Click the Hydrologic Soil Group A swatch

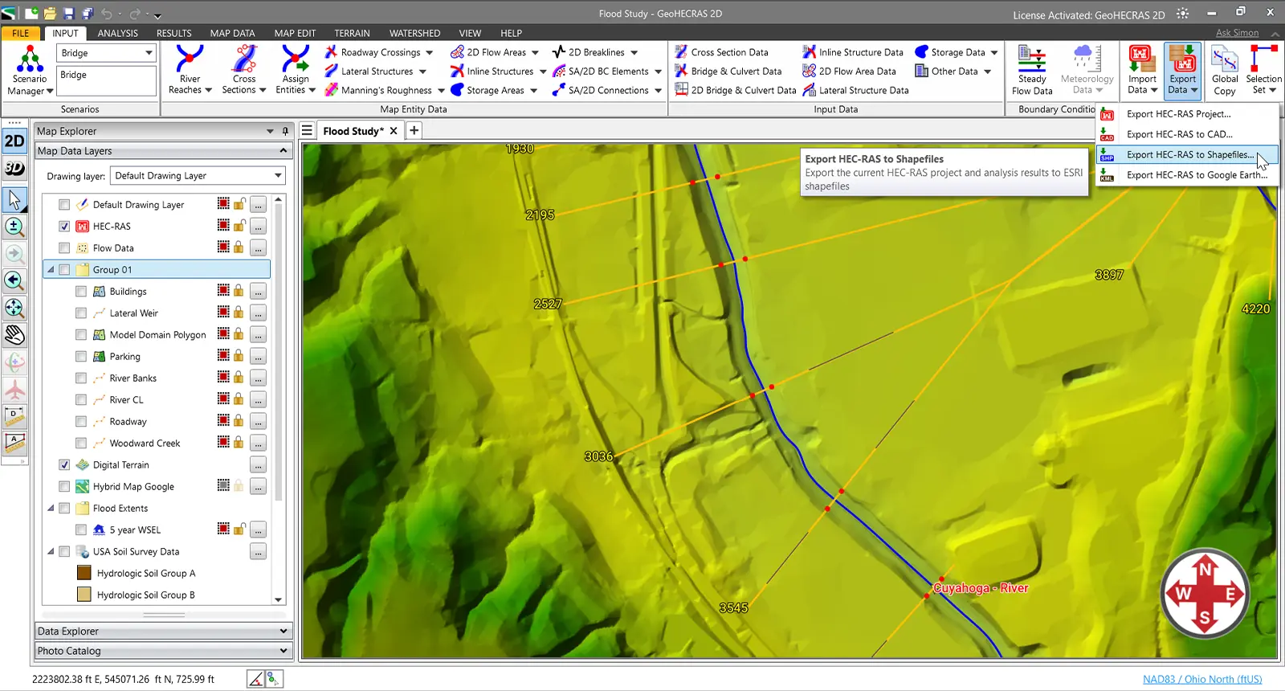(x=84, y=574)
